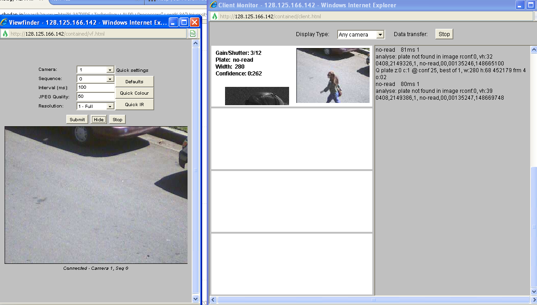The height and width of the screenshot is (305, 537).
Task: Stop the Data transfer in Client Monitor
Action: (x=444, y=34)
